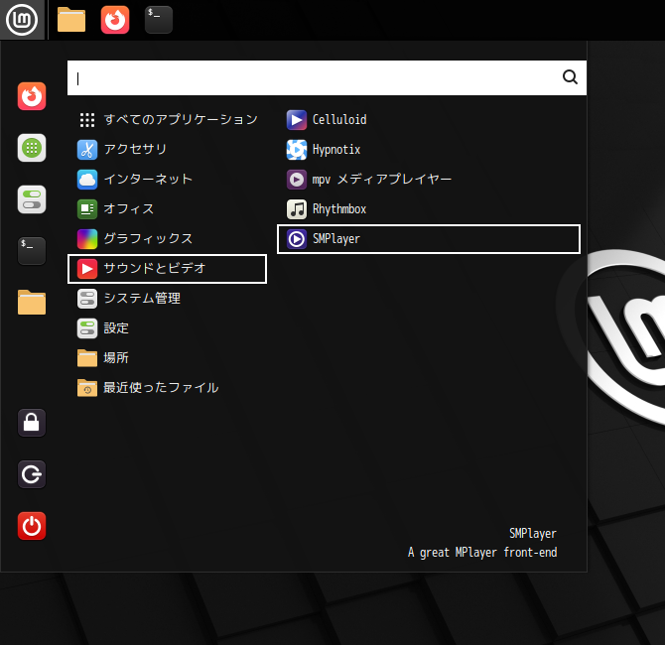Select the インターネット category
Image resolution: width=665 pixels, height=645 pixels.
[x=167, y=179]
